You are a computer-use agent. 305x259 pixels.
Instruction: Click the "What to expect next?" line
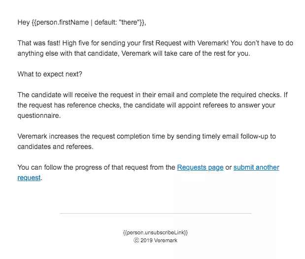pyautogui.click(x=50, y=74)
